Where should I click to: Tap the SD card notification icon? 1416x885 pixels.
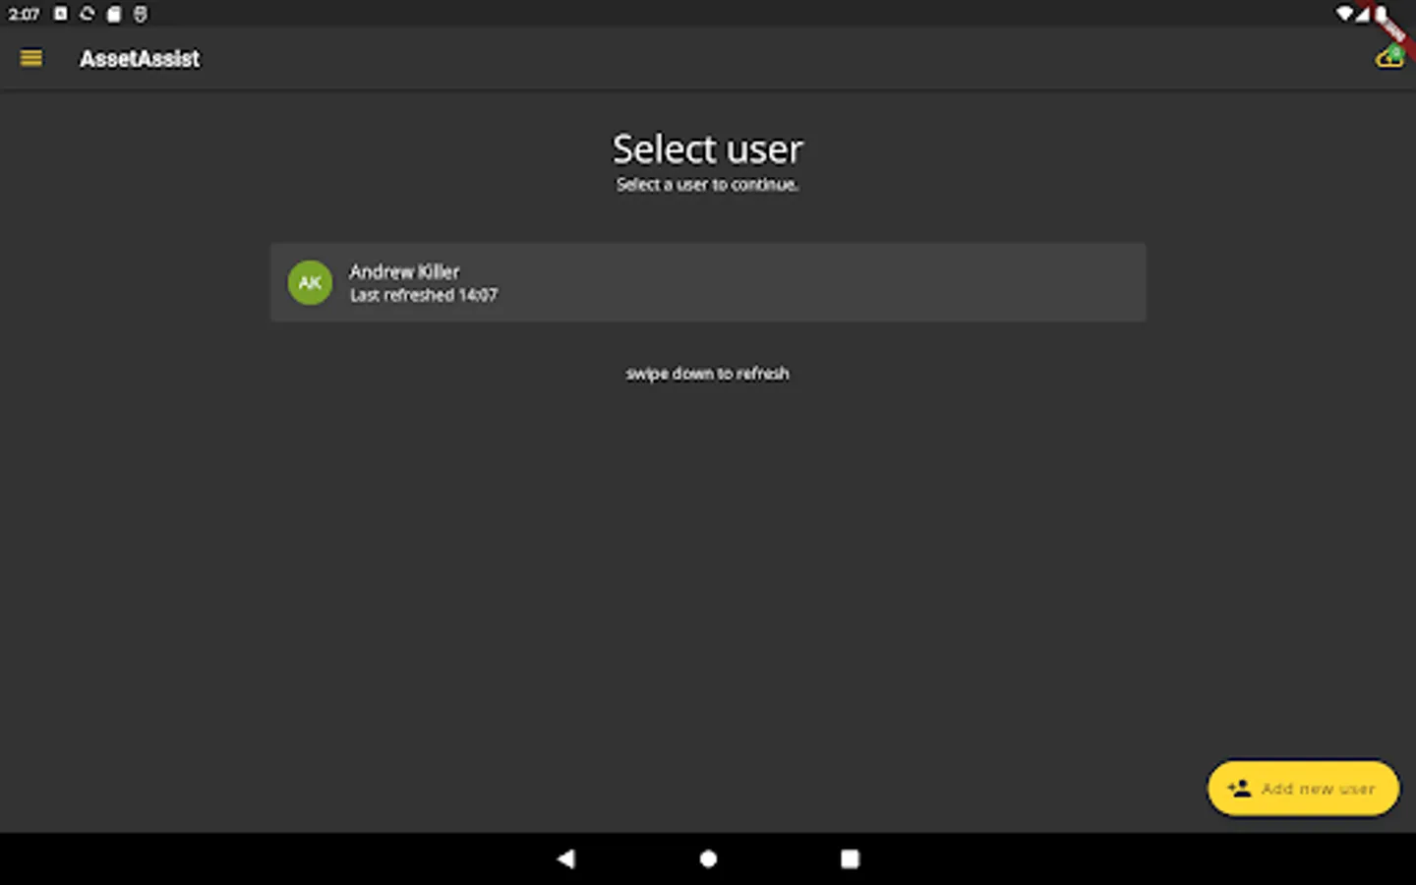[114, 14]
